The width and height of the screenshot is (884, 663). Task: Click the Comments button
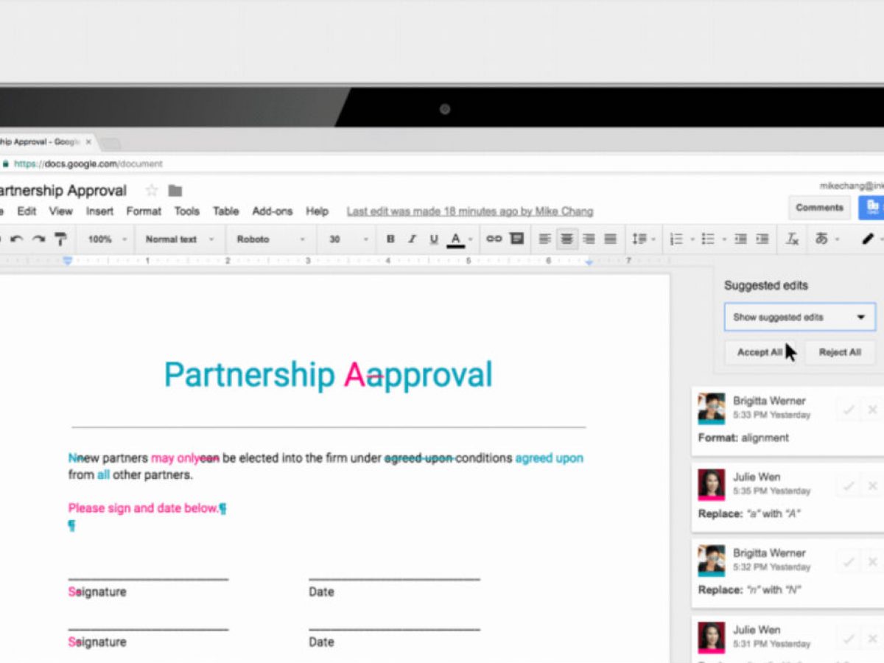tap(819, 208)
